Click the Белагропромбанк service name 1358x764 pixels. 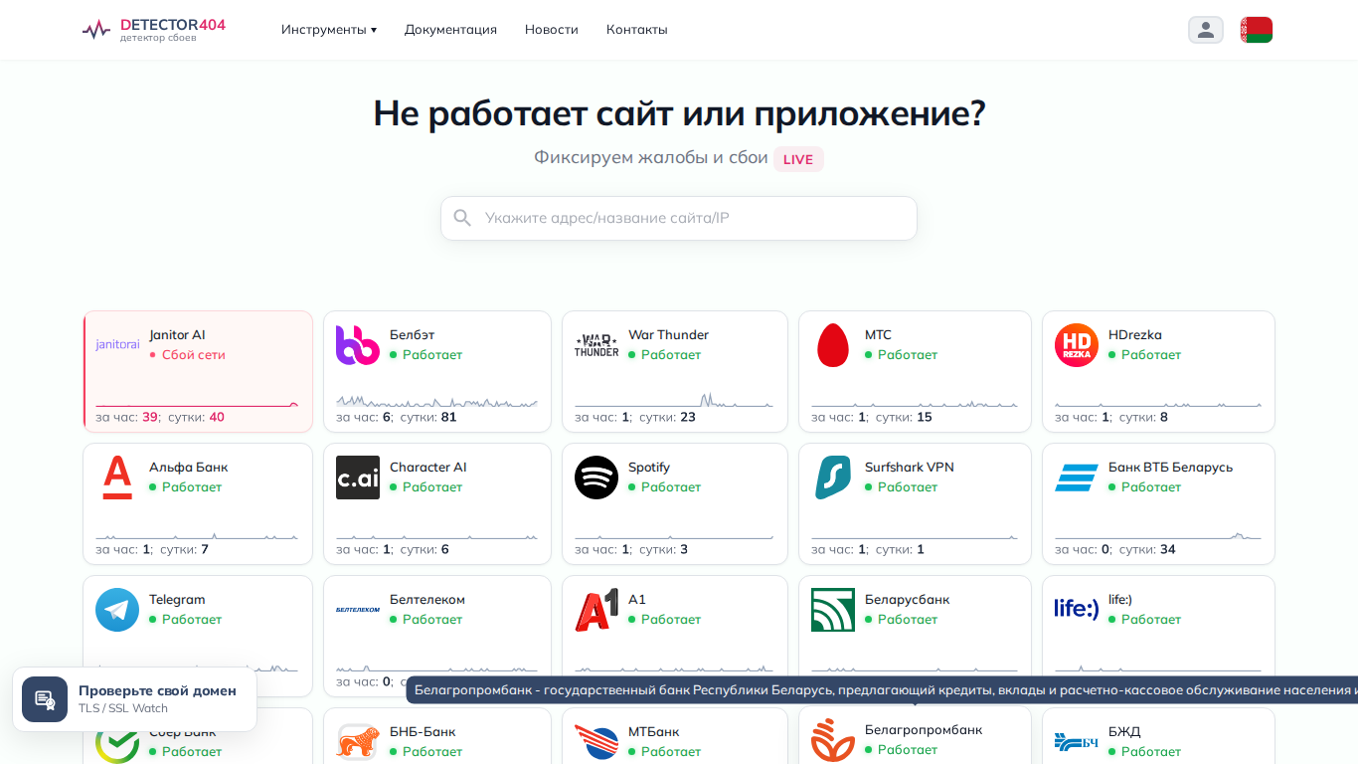click(x=924, y=730)
